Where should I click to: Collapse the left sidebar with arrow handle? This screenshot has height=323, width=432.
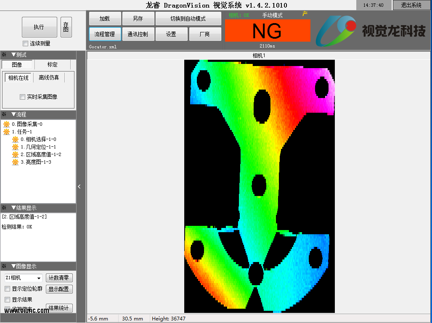pos(80,186)
